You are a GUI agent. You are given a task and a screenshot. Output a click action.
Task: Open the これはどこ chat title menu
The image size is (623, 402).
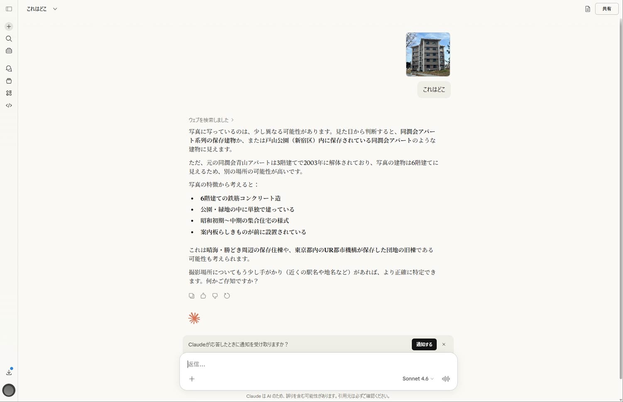click(x=54, y=9)
